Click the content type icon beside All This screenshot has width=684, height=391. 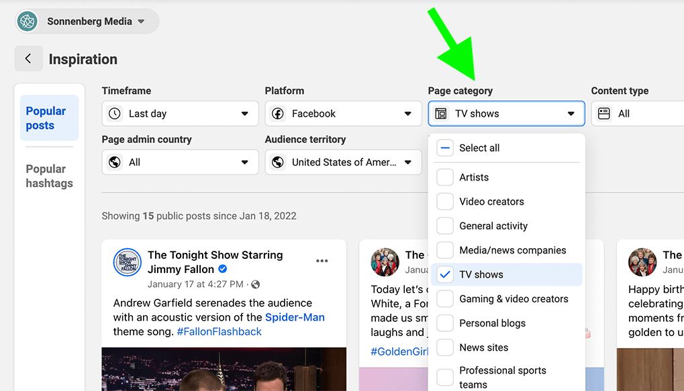pyautogui.click(x=604, y=114)
